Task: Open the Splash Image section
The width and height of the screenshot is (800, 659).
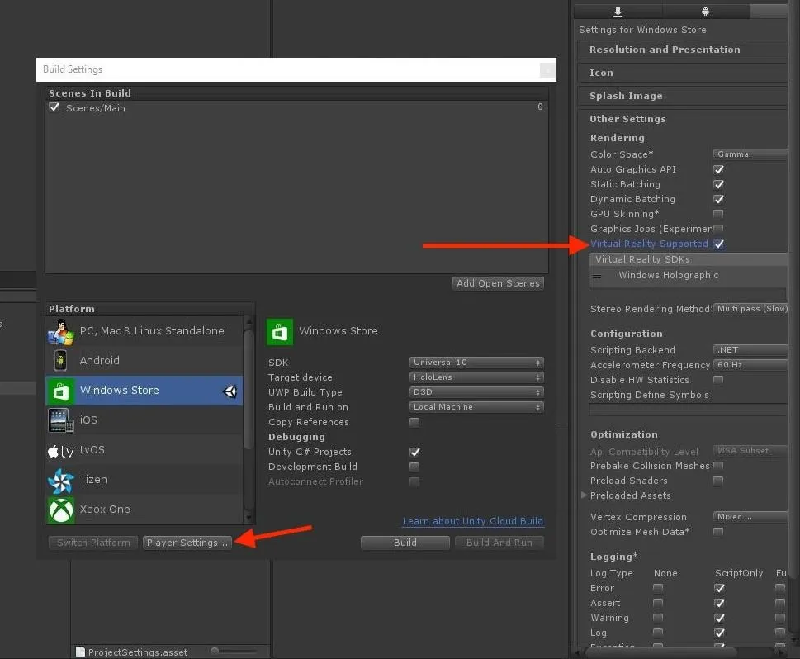Action: click(683, 96)
